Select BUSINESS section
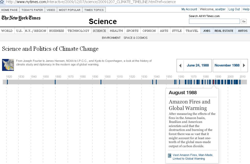 pyautogui.click(x=57, y=31)
